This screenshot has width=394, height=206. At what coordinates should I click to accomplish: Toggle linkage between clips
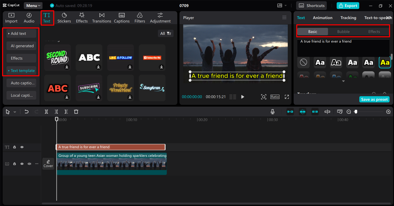[x=315, y=112]
